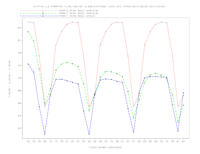This screenshot has height=154, width=200.
Task: Click x-axis forecast hour label 24
Action: (72, 141)
